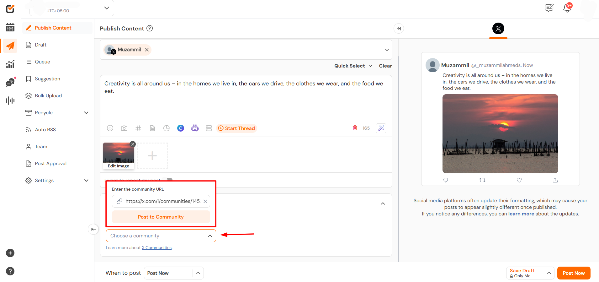The height and width of the screenshot is (282, 599).
Task: Click into the post text editor
Action: tap(246, 97)
